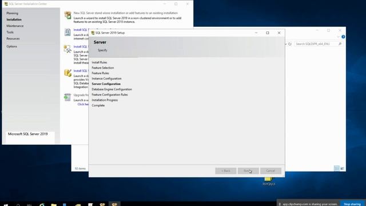Select the Tools tab in Installation Center
The height and width of the screenshot is (206, 366).
pos(10,32)
